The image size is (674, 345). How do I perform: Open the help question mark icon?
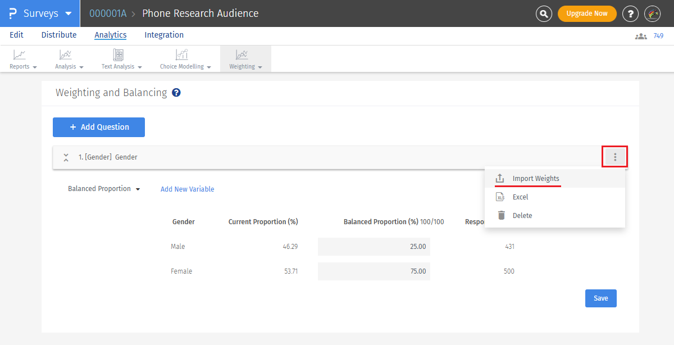(631, 13)
